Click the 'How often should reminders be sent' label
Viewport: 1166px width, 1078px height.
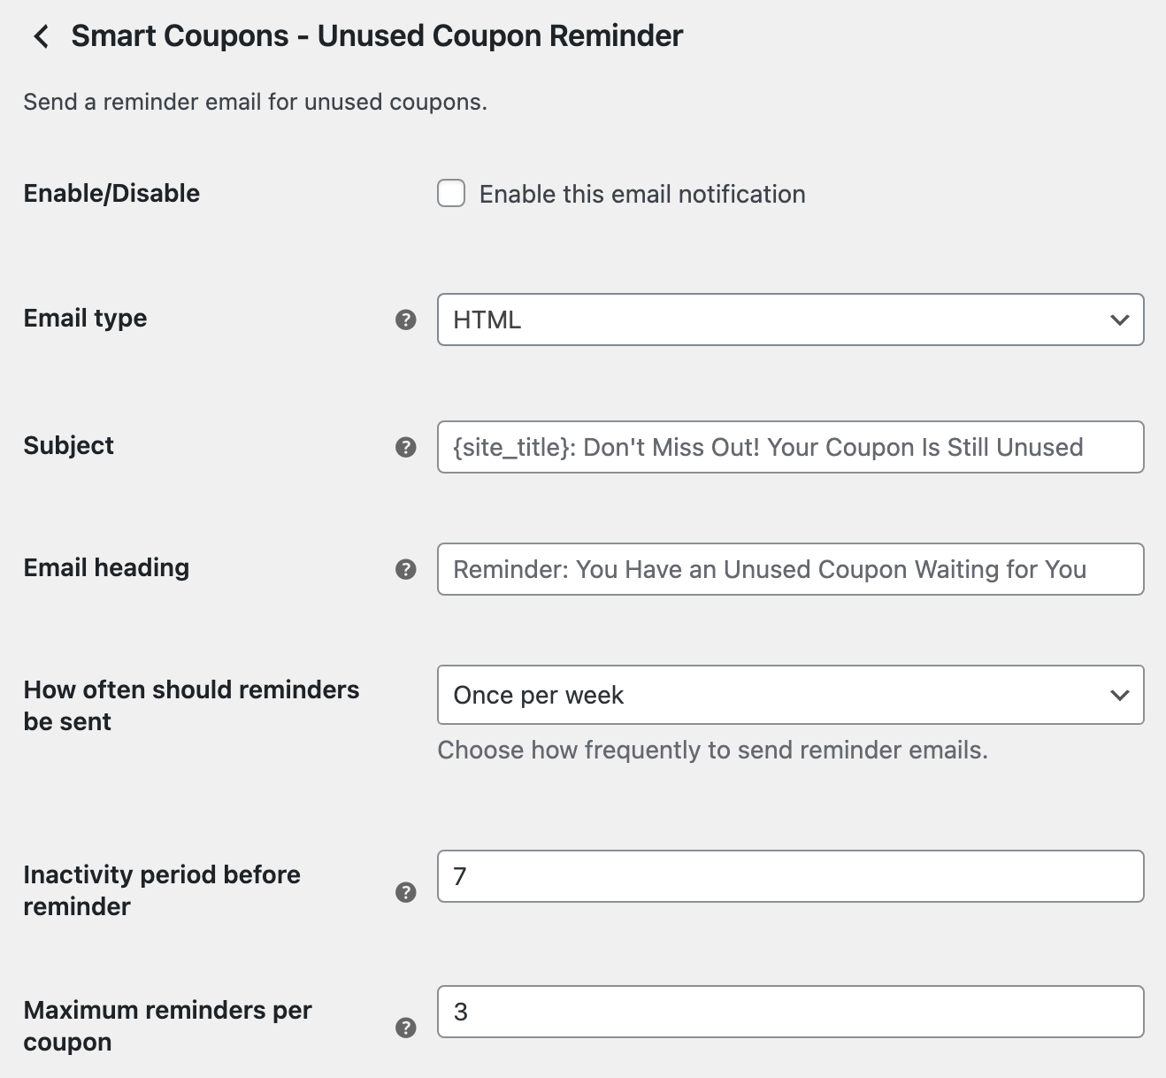coord(191,705)
